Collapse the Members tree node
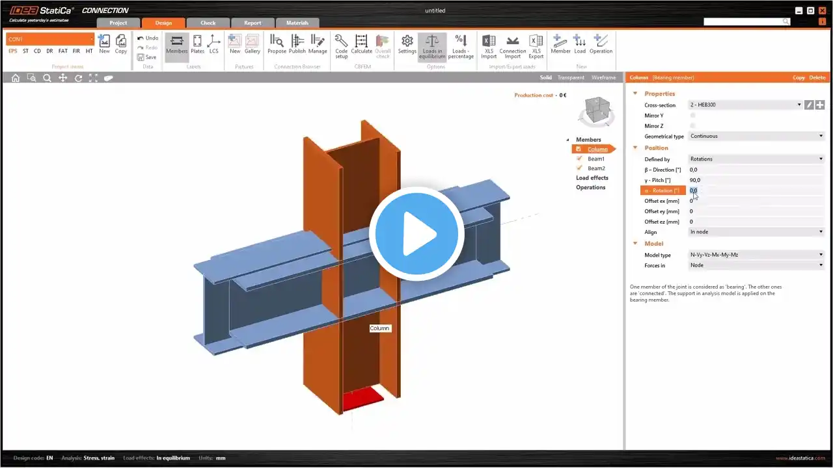 pos(567,140)
